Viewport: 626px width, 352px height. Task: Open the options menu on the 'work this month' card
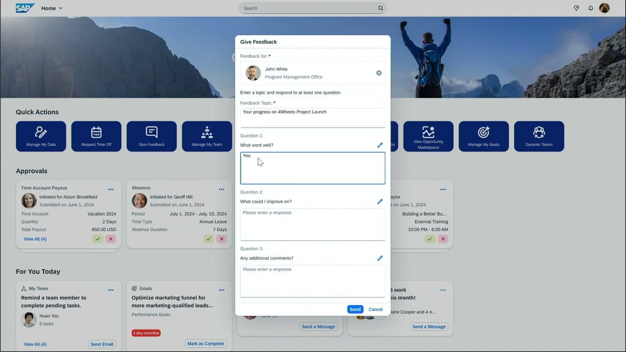tap(443, 290)
